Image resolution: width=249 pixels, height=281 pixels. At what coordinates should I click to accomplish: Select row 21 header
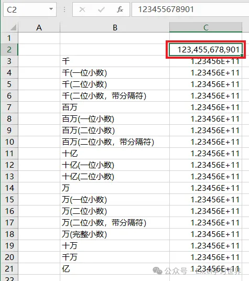point(9,268)
